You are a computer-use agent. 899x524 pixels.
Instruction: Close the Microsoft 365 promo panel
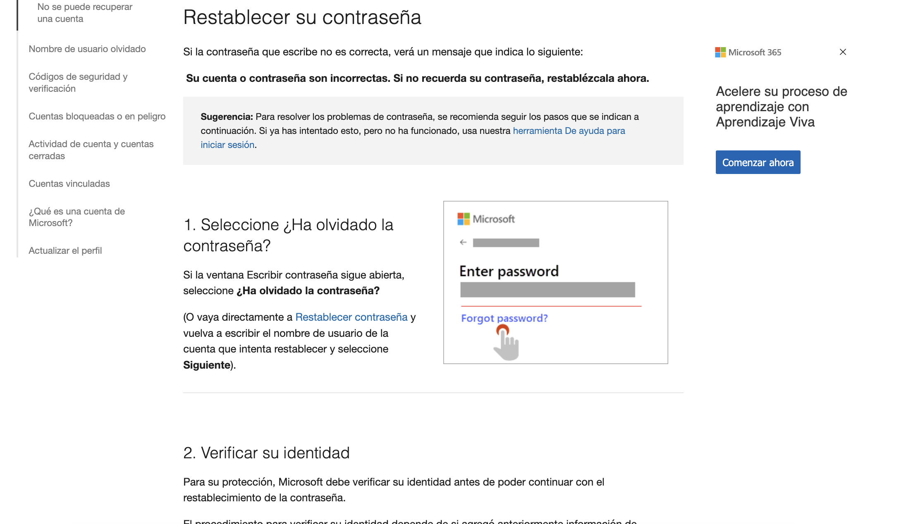(843, 52)
